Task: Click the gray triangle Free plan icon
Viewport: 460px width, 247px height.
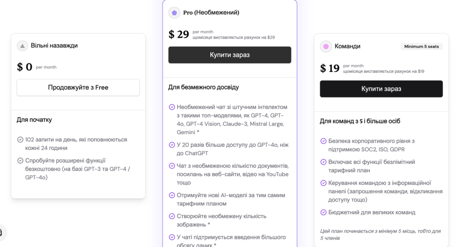Action: (22, 46)
